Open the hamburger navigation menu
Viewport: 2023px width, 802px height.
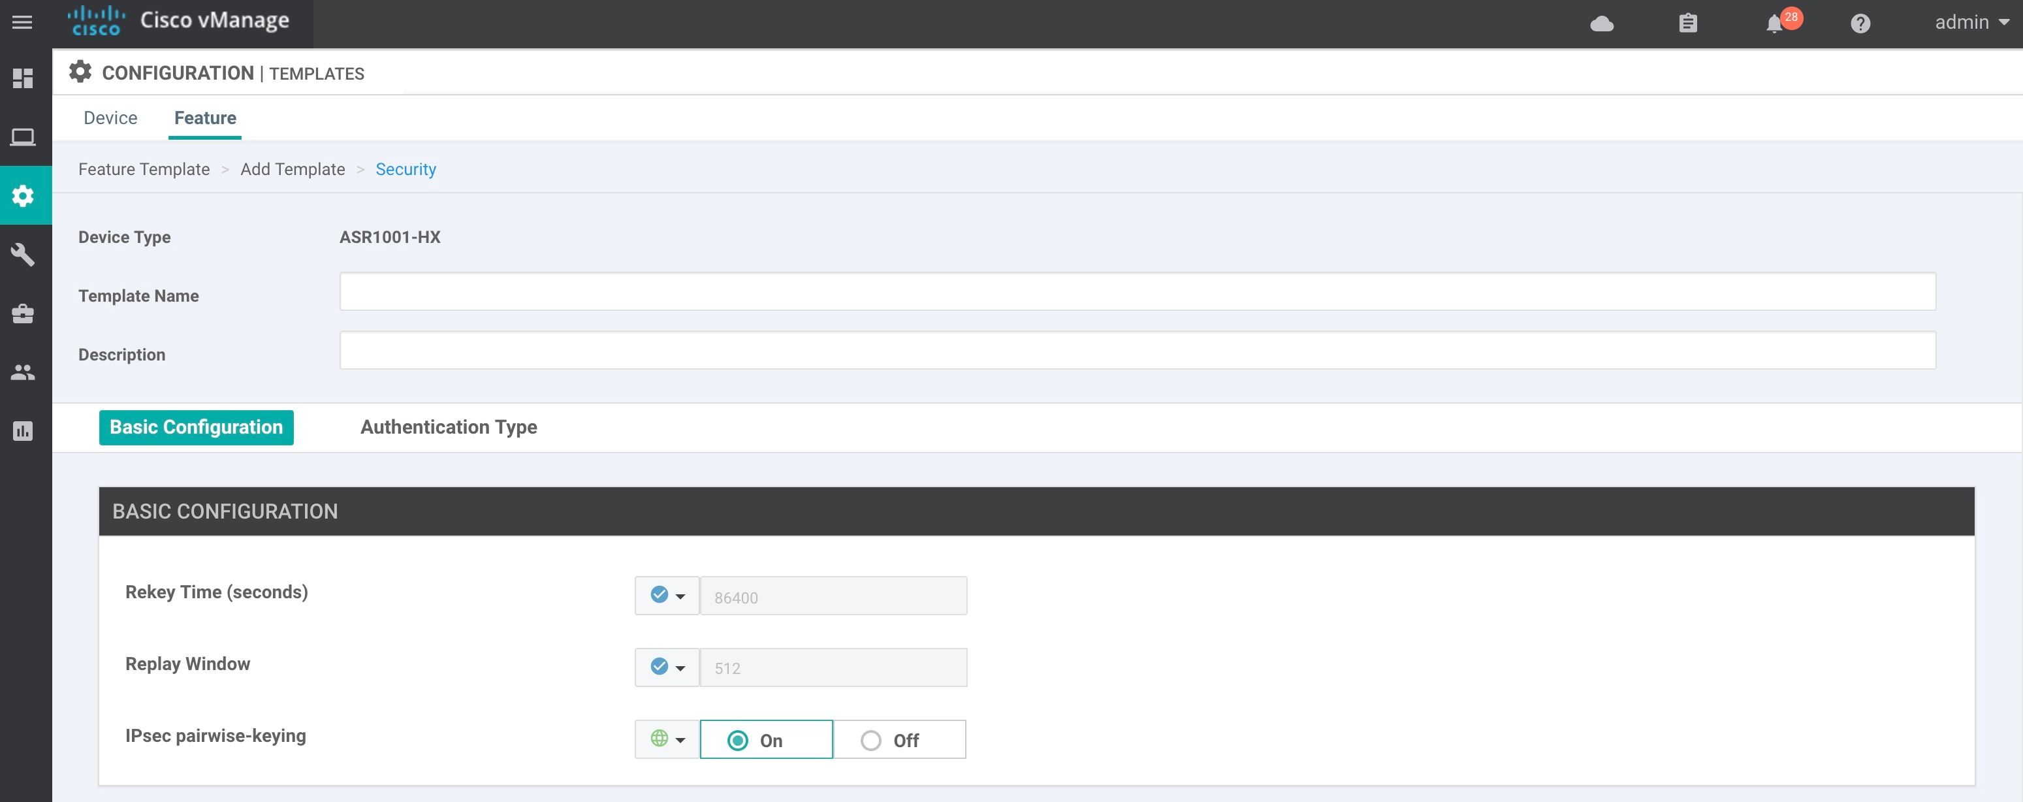click(x=23, y=22)
